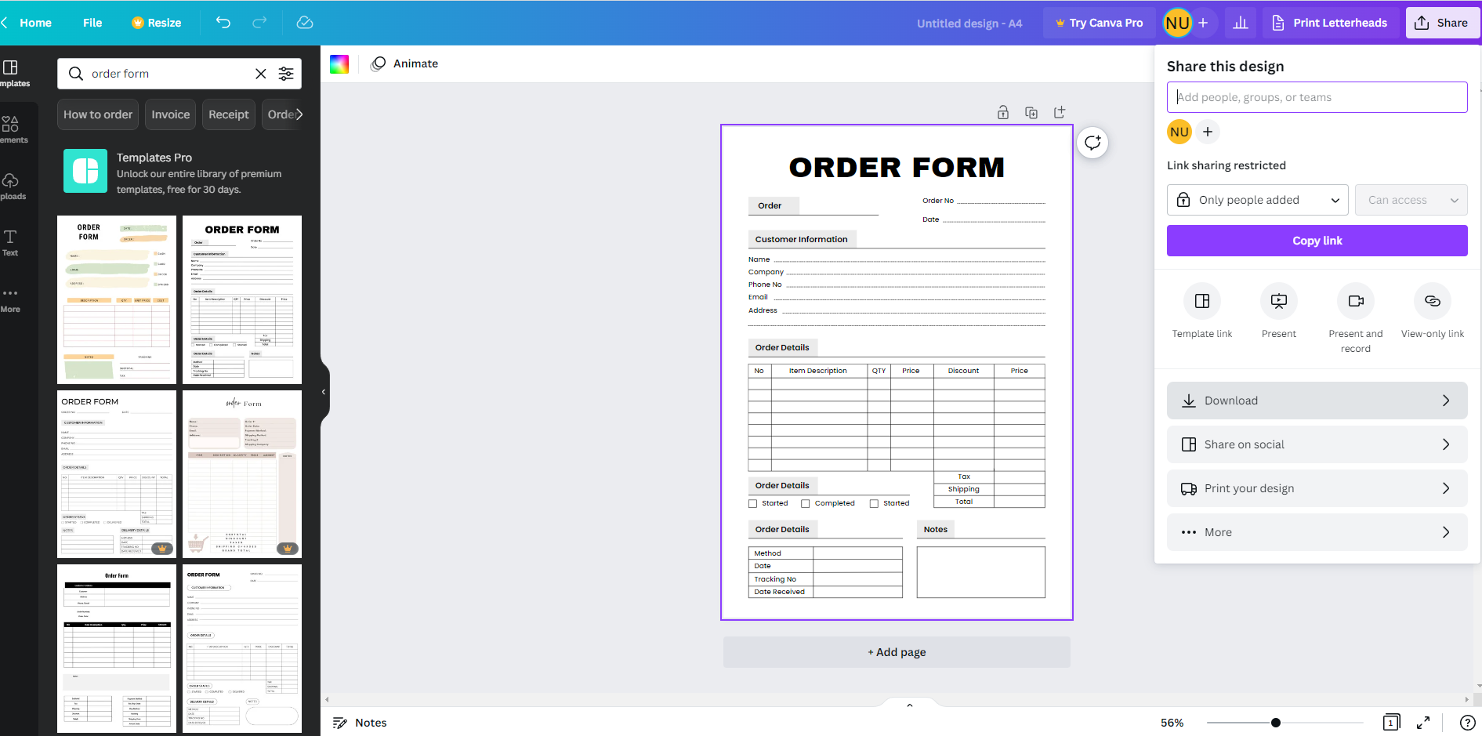Click Add page below the canvas
The height and width of the screenshot is (736, 1482).
[x=896, y=651]
